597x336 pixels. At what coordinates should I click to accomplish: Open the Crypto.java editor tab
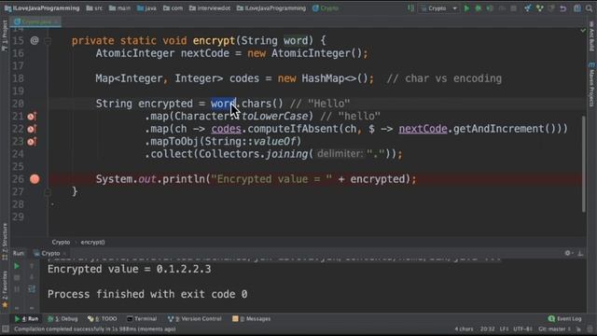coord(35,21)
